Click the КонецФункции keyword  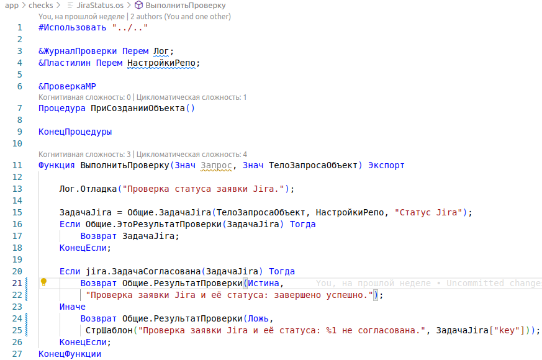pos(70,354)
